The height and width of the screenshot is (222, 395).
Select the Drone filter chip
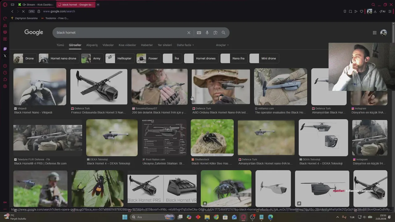tap(25, 58)
